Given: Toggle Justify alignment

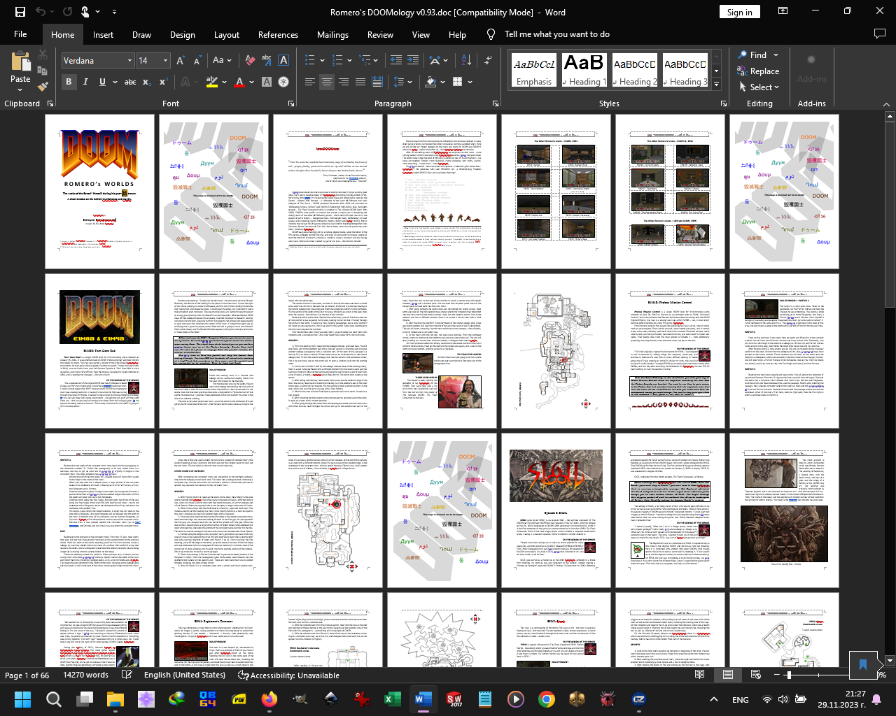Looking at the screenshot, I should pyautogui.click(x=360, y=82).
